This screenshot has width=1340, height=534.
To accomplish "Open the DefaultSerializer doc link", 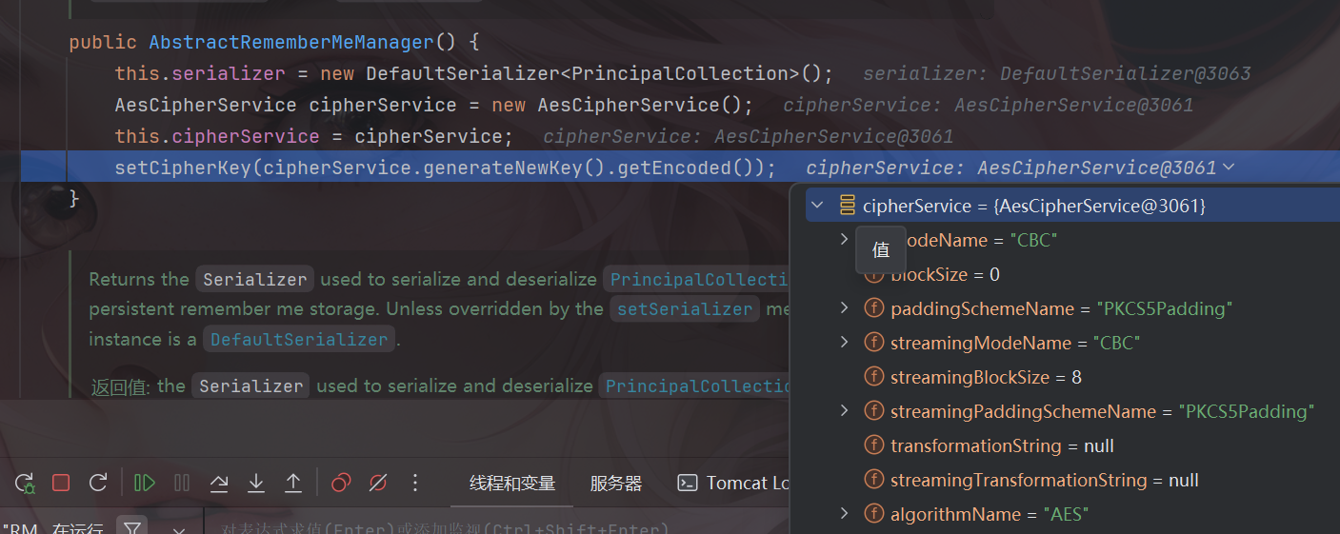I will [x=299, y=339].
